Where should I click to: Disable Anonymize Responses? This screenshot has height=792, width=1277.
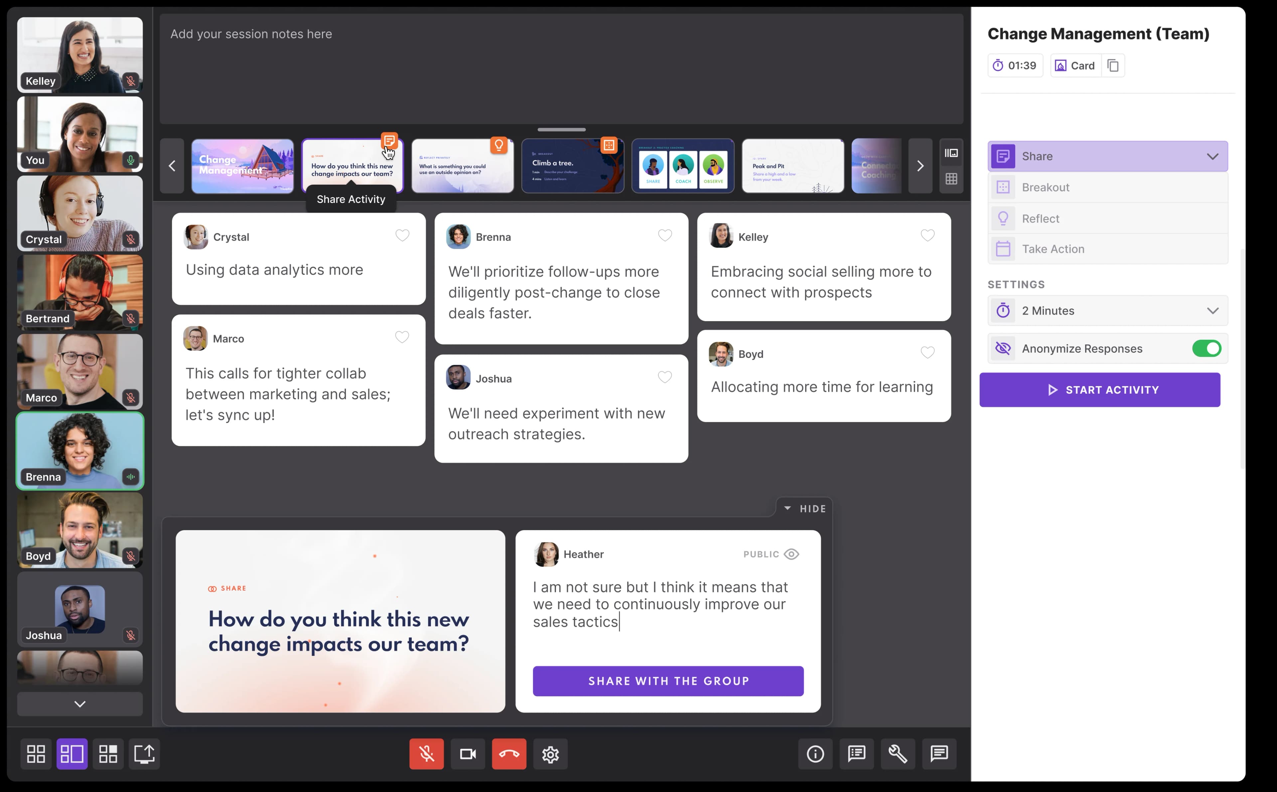pyautogui.click(x=1206, y=348)
